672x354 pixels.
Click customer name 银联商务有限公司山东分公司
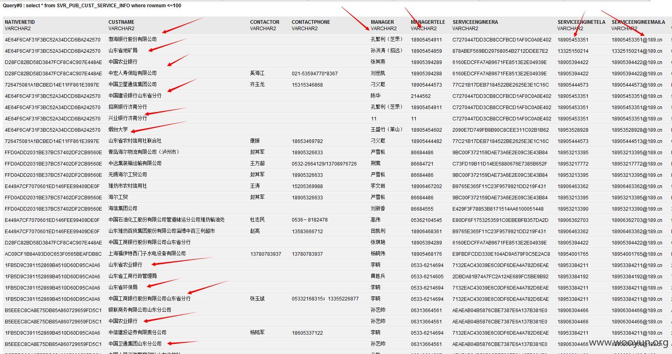click(140, 310)
